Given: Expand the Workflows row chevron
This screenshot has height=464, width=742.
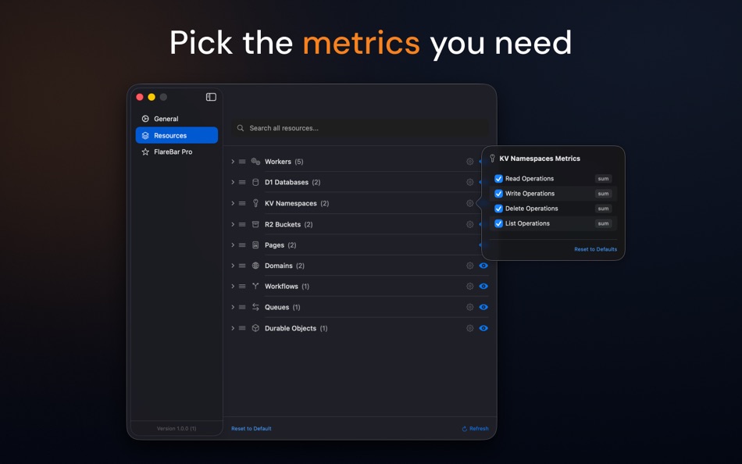Looking at the screenshot, I should pyautogui.click(x=233, y=287).
